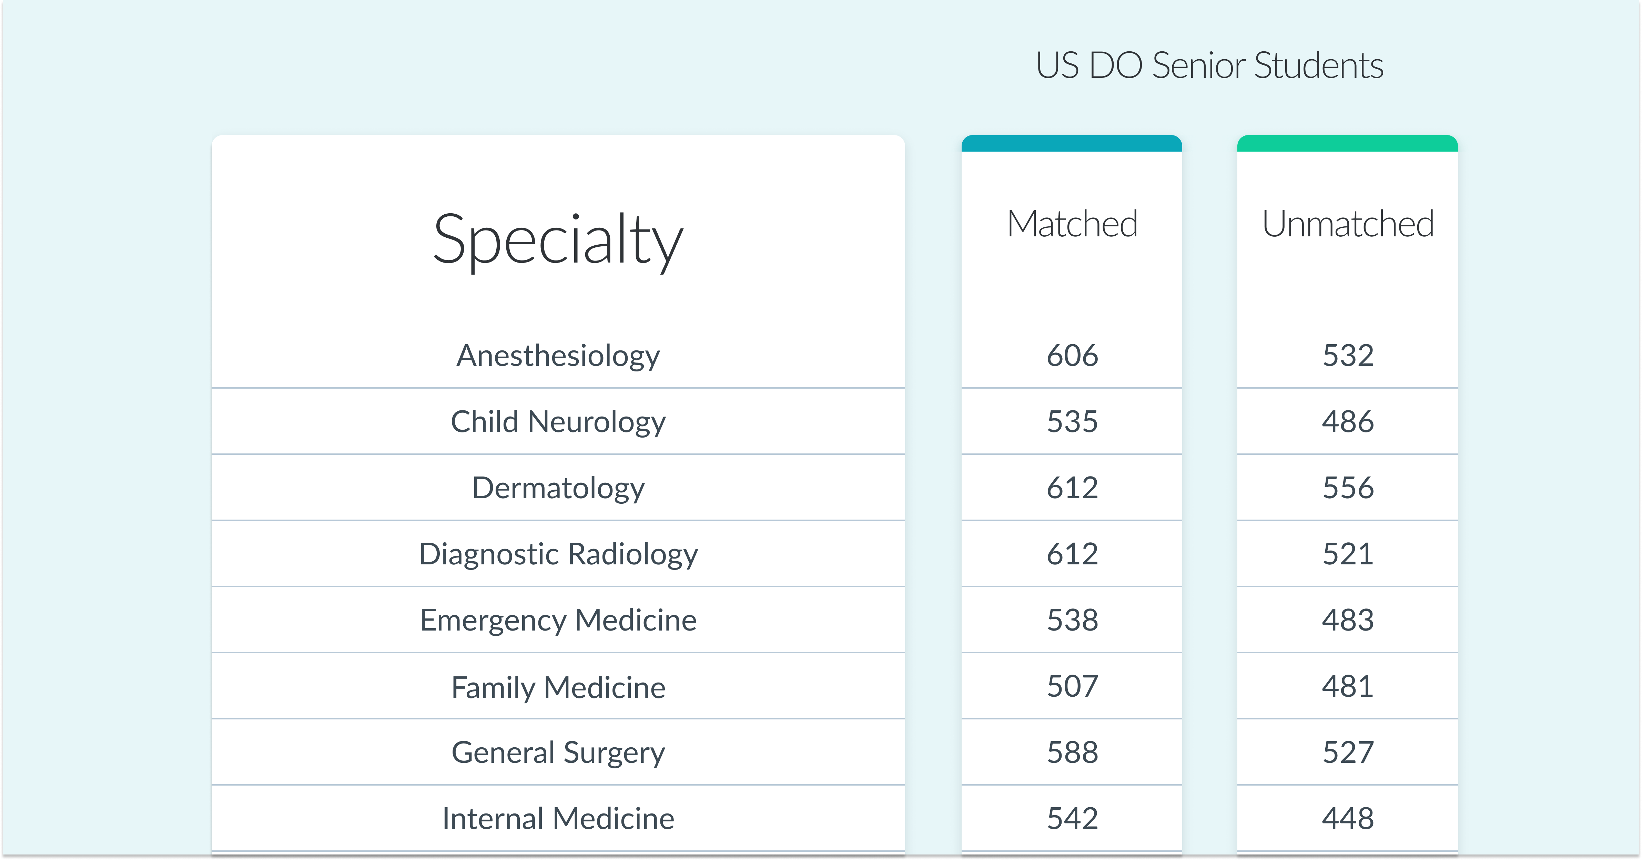Select the Emergency Medicine specialty row

(558, 621)
